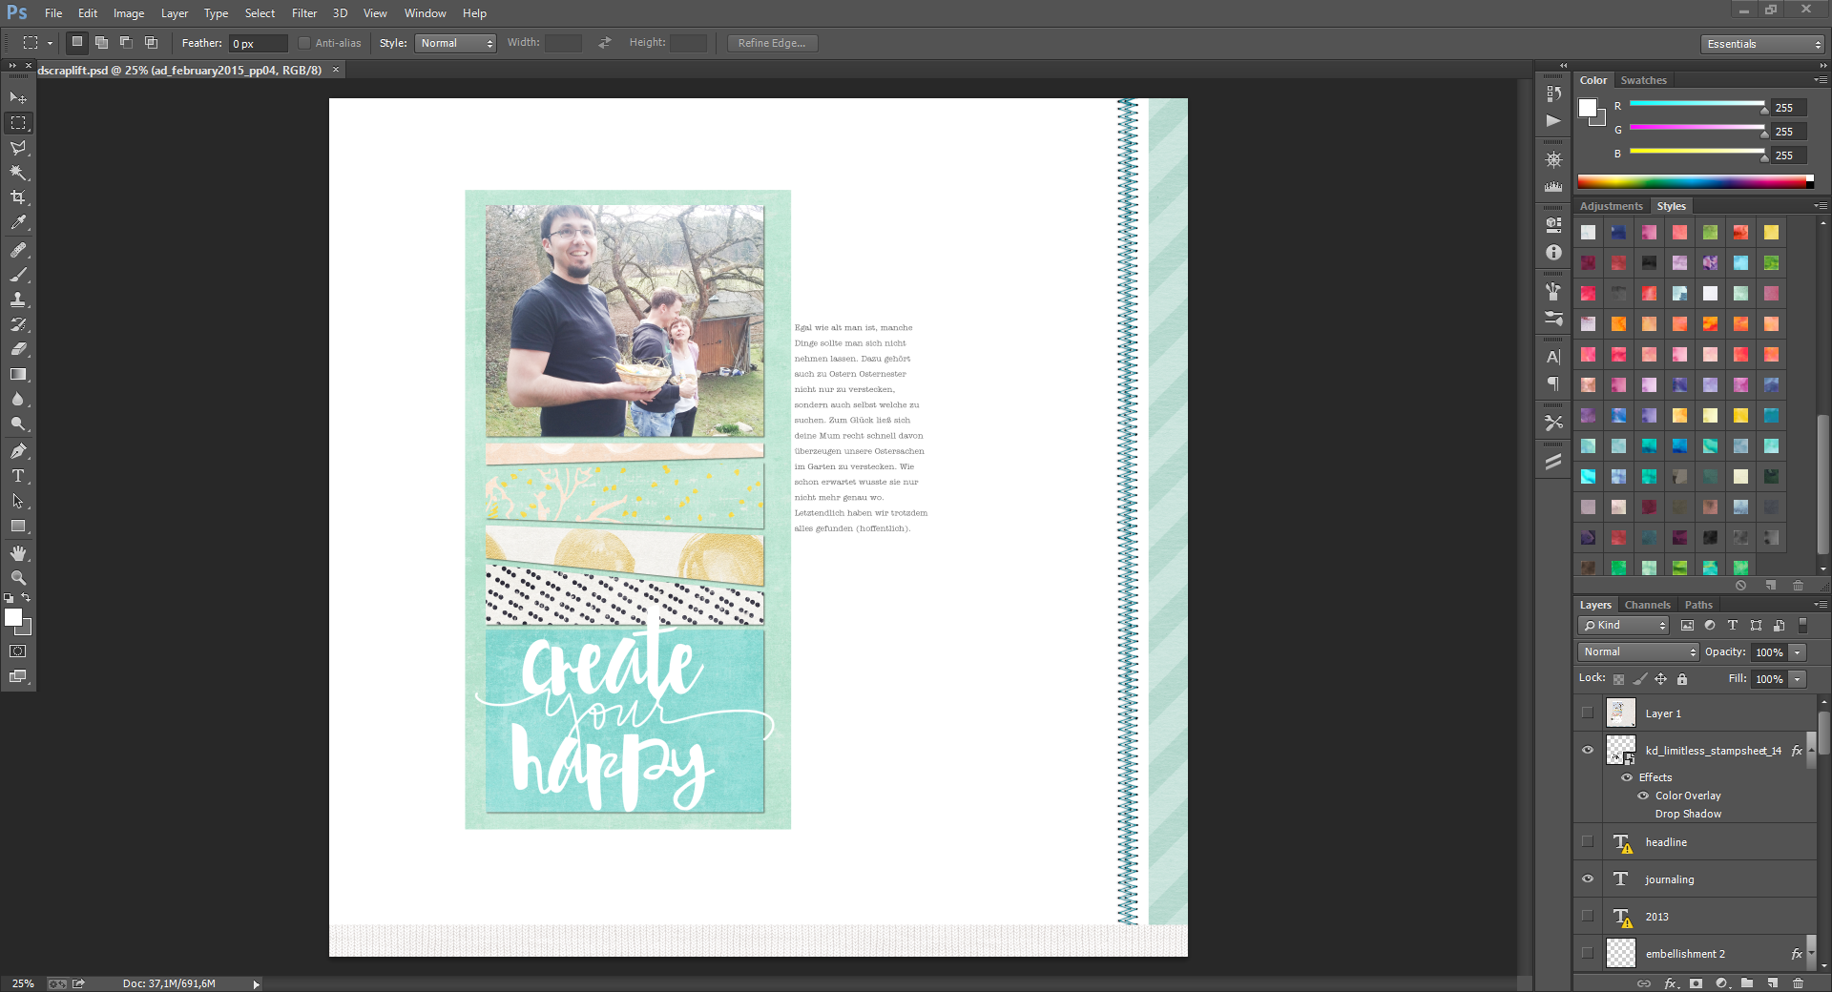Select the Eraser tool
This screenshot has width=1832, height=992.
(18, 349)
